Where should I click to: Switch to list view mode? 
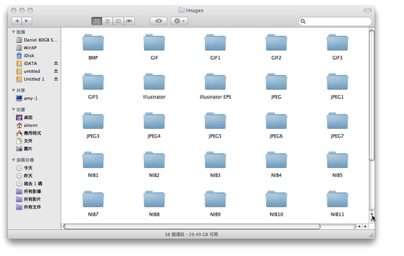108,21
